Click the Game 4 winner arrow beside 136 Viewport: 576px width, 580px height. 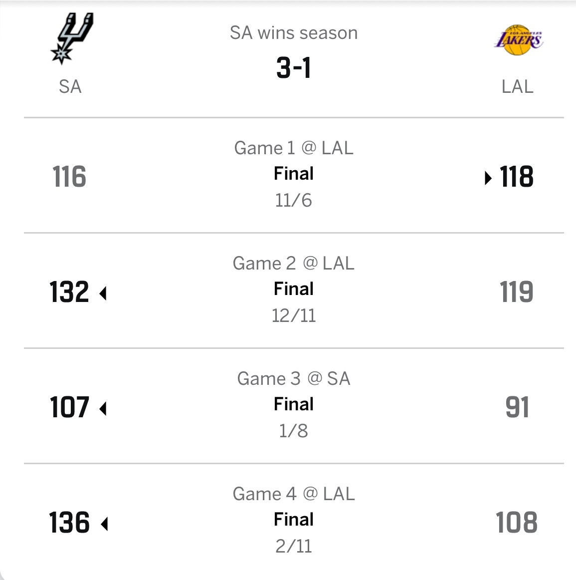click(104, 524)
